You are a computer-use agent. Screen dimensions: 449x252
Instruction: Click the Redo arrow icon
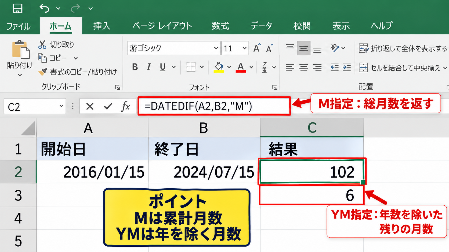click(75, 8)
